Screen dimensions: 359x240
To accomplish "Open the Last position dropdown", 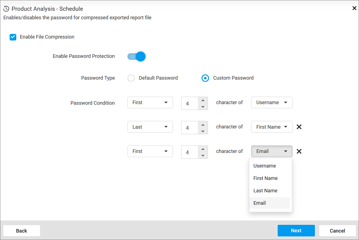I will tap(150, 127).
